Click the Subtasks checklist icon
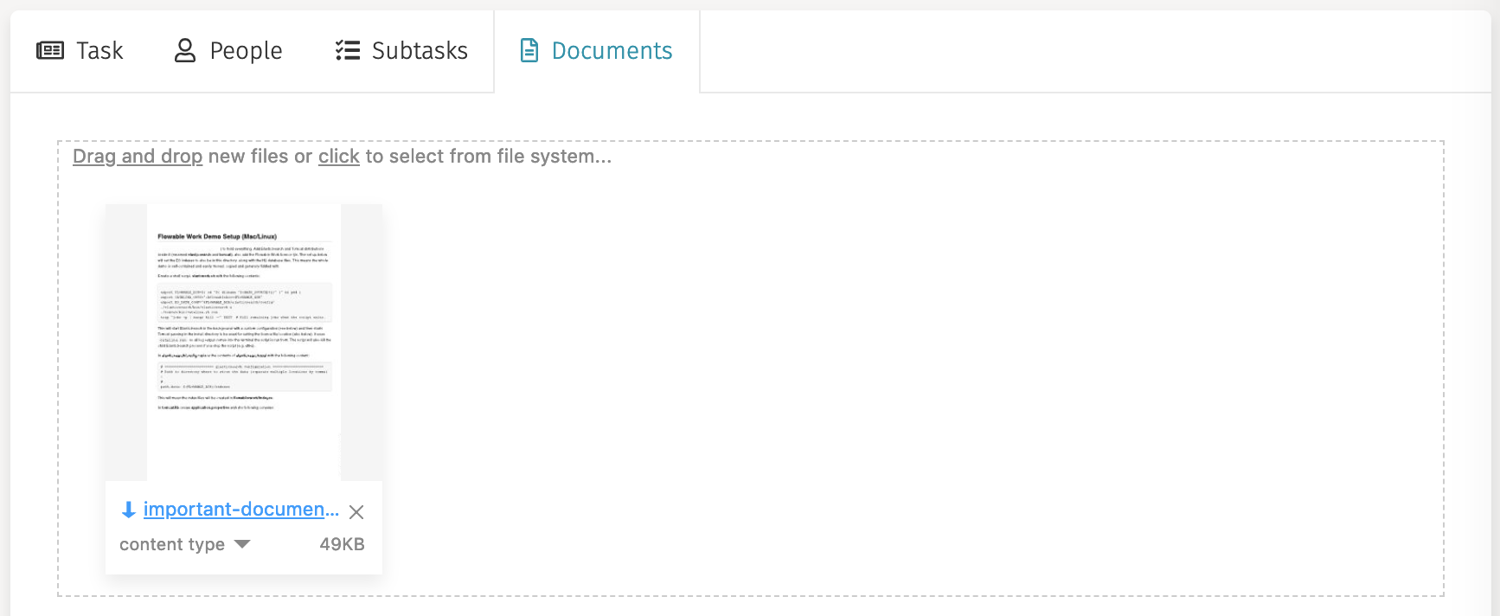 point(346,50)
